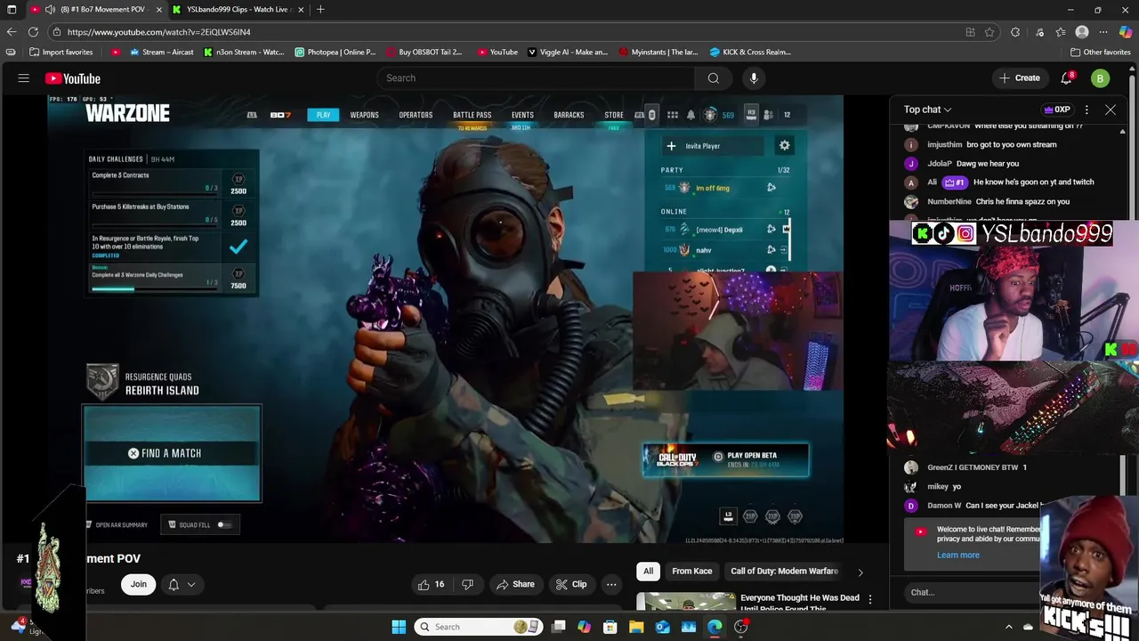
Task: Click the TikTok logo on stream overlay
Action: [944, 233]
